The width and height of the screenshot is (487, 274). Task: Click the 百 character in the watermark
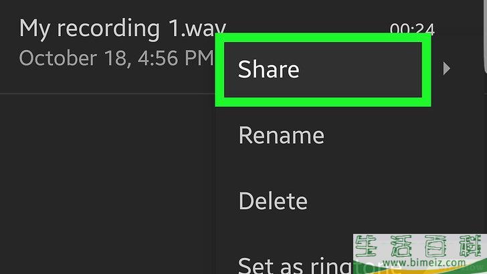pos(435,246)
